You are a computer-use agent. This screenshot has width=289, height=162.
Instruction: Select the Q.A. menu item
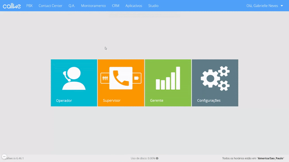click(x=72, y=6)
